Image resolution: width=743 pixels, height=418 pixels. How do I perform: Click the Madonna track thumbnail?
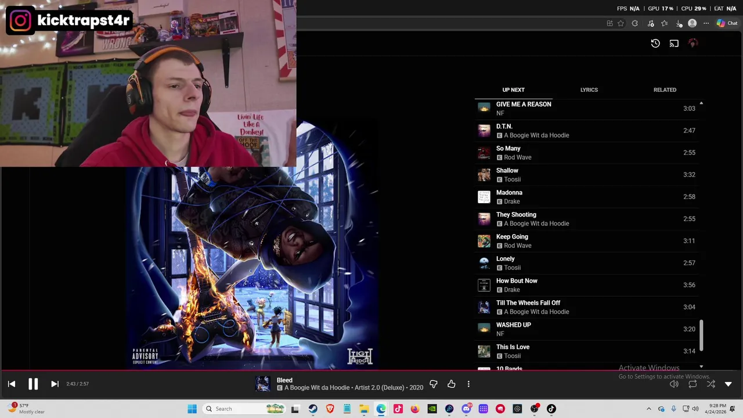(x=484, y=197)
